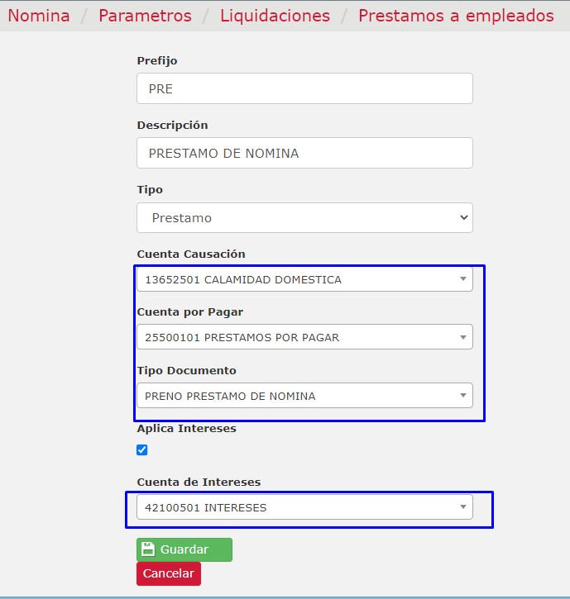This screenshot has height=599, width=570.
Task: Expand the Cuenta Causación dropdown arrow
Action: [463, 279]
